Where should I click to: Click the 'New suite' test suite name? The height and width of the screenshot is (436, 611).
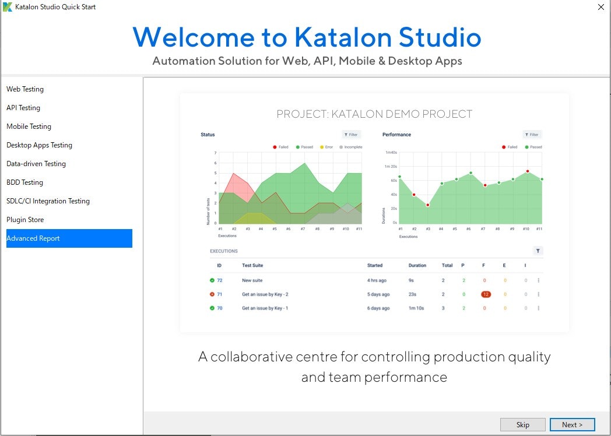tap(252, 280)
